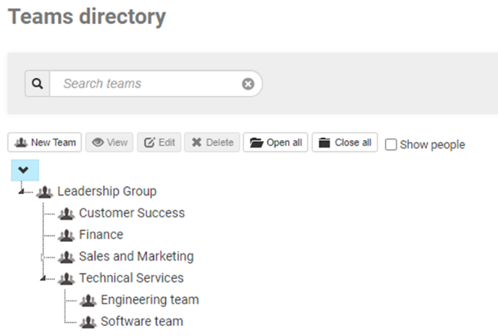Click the Finance team icon
Image resolution: width=498 pixels, height=336 pixels.
[x=67, y=235]
